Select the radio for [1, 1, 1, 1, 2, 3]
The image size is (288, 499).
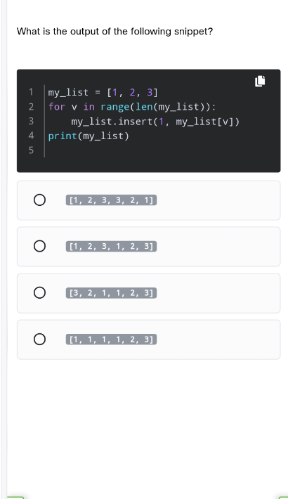(x=39, y=339)
